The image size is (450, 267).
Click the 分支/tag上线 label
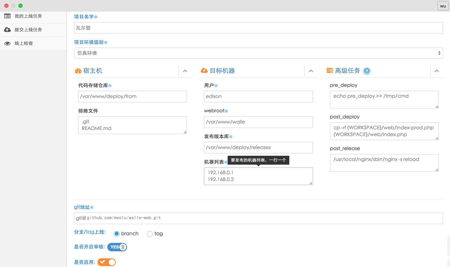(x=90, y=232)
